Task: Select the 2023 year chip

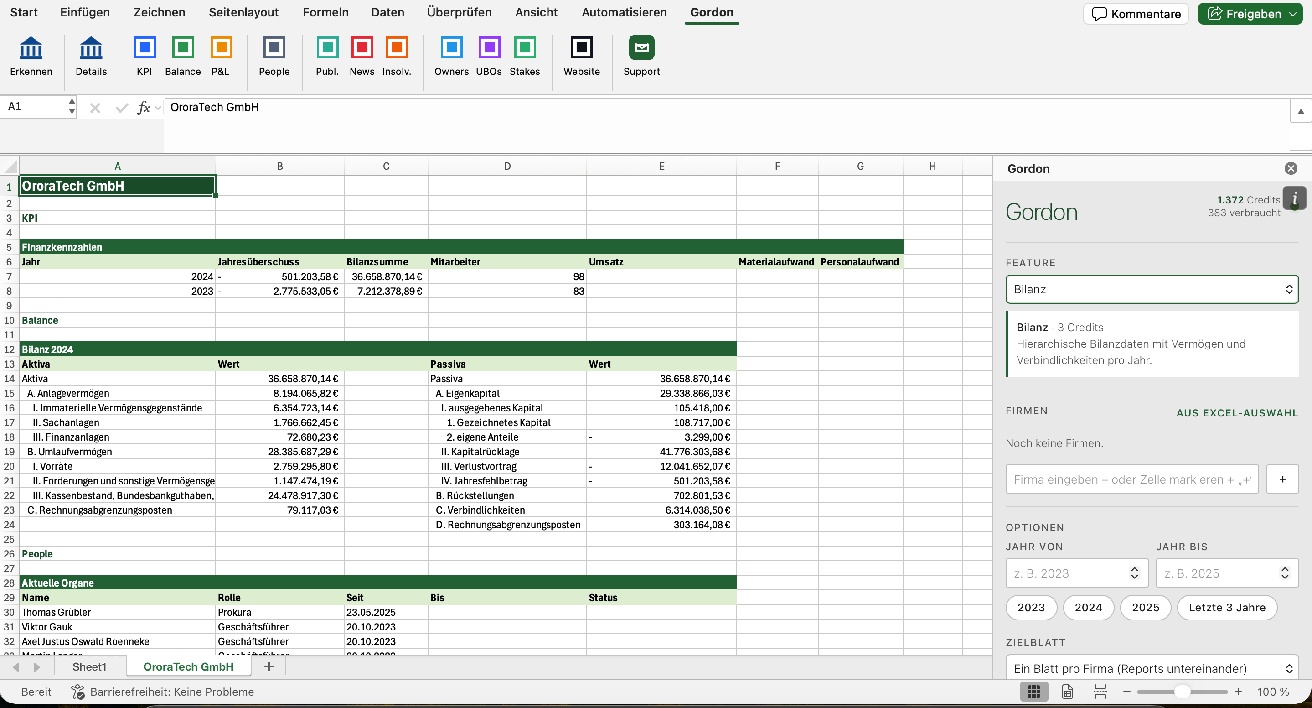Action: pos(1031,607)
